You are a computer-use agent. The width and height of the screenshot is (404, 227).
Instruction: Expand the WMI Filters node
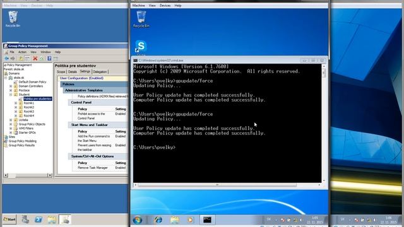[x=11, y=128]
